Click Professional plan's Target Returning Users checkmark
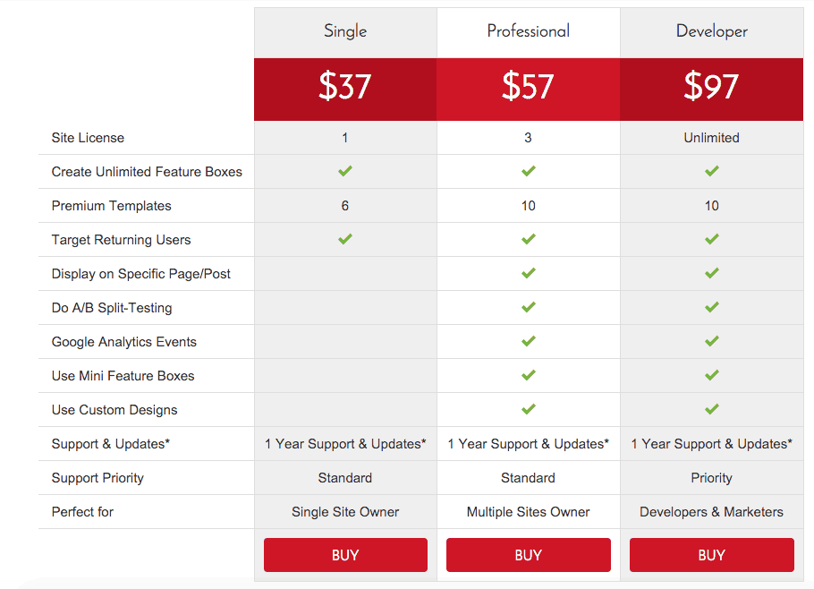This screenshot has height=589, width=814. click(529, 239)
